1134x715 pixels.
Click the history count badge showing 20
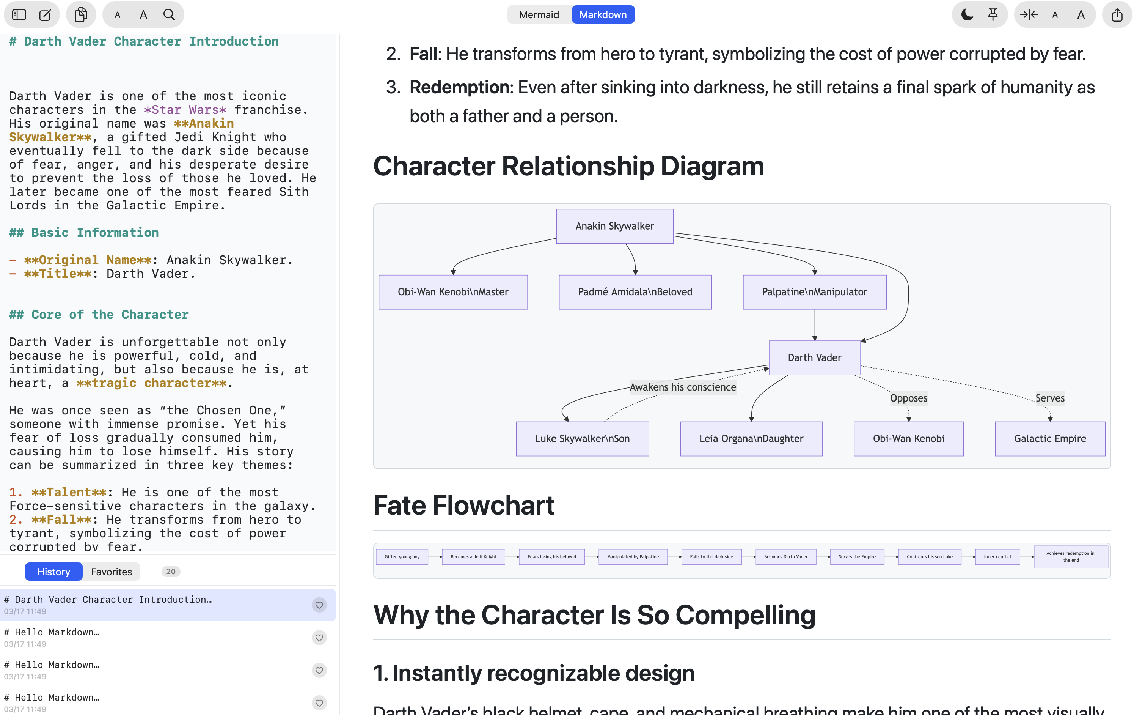pyautogui.click(x=170, y=571)
